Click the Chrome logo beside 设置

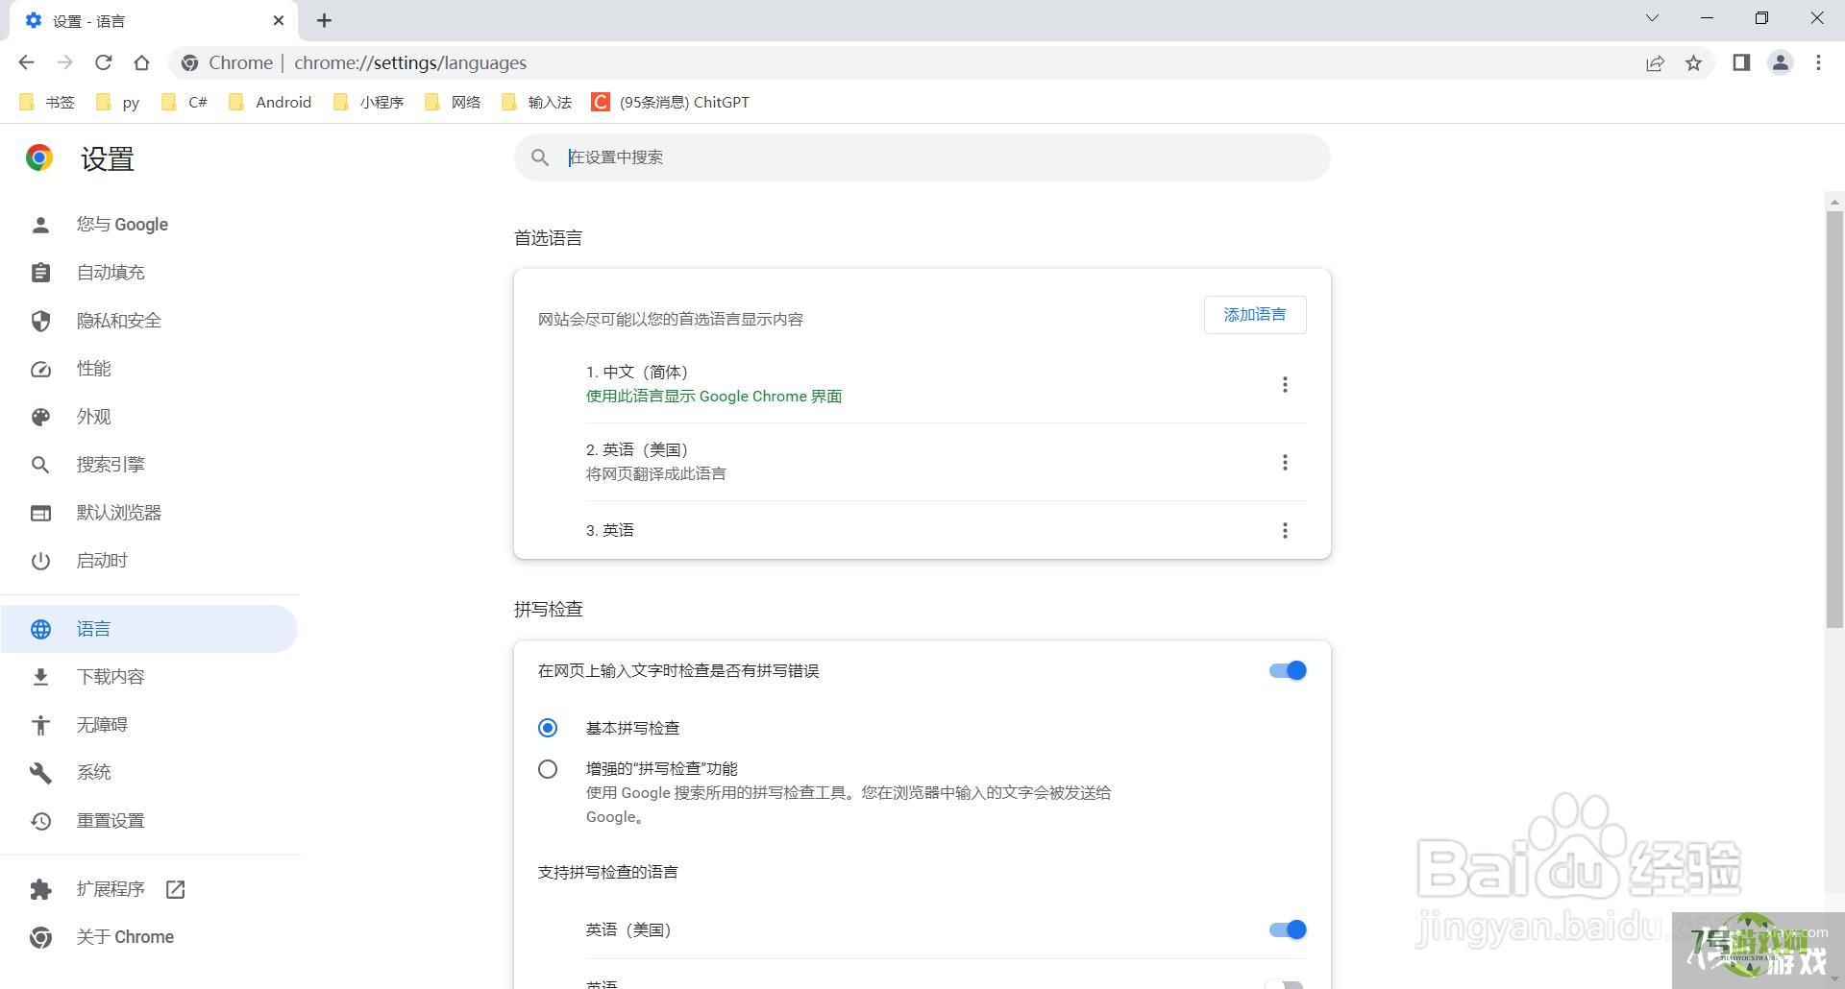[x=39, y=157]
